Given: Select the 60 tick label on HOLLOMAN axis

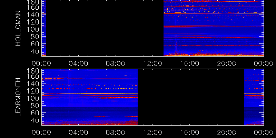Looking at the screenshot, I should coord(35,44).
